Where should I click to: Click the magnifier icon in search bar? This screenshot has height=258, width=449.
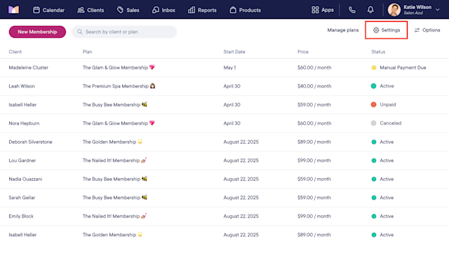tap(80, 32)
